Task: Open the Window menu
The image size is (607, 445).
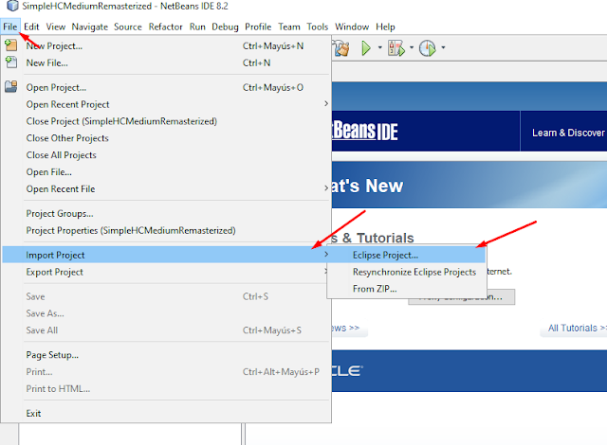Action: coord(352,27)
